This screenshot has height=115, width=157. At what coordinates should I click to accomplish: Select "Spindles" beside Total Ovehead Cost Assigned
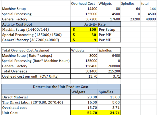pos(109,50)
